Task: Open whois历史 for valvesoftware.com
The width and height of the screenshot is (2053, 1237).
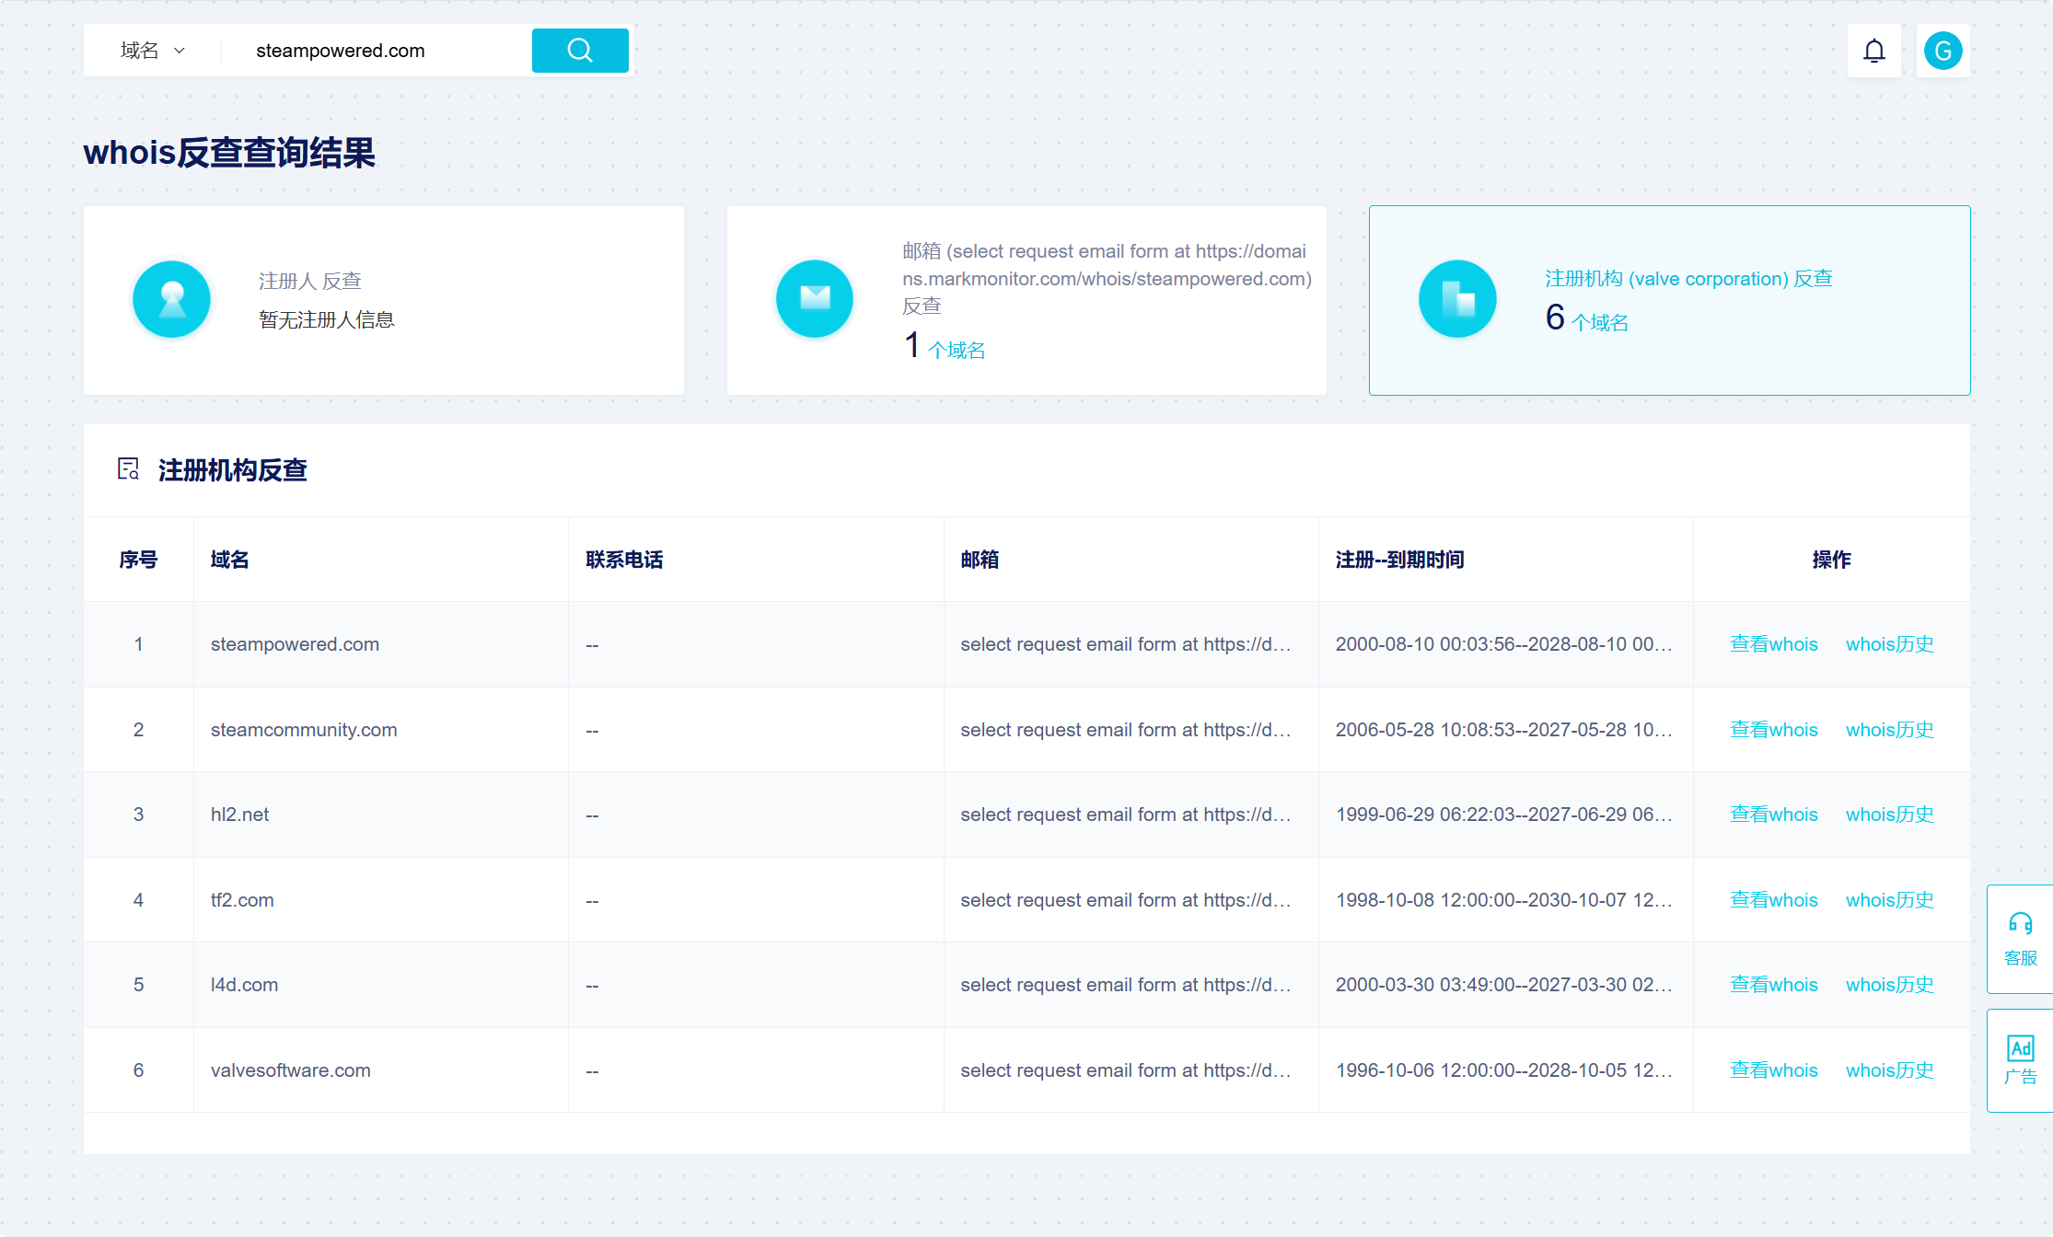Action: pos(1889,1070)
